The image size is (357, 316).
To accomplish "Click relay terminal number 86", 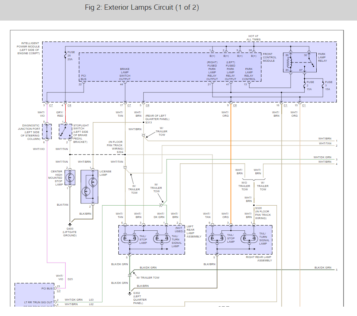I will click(x=287, y=55).
